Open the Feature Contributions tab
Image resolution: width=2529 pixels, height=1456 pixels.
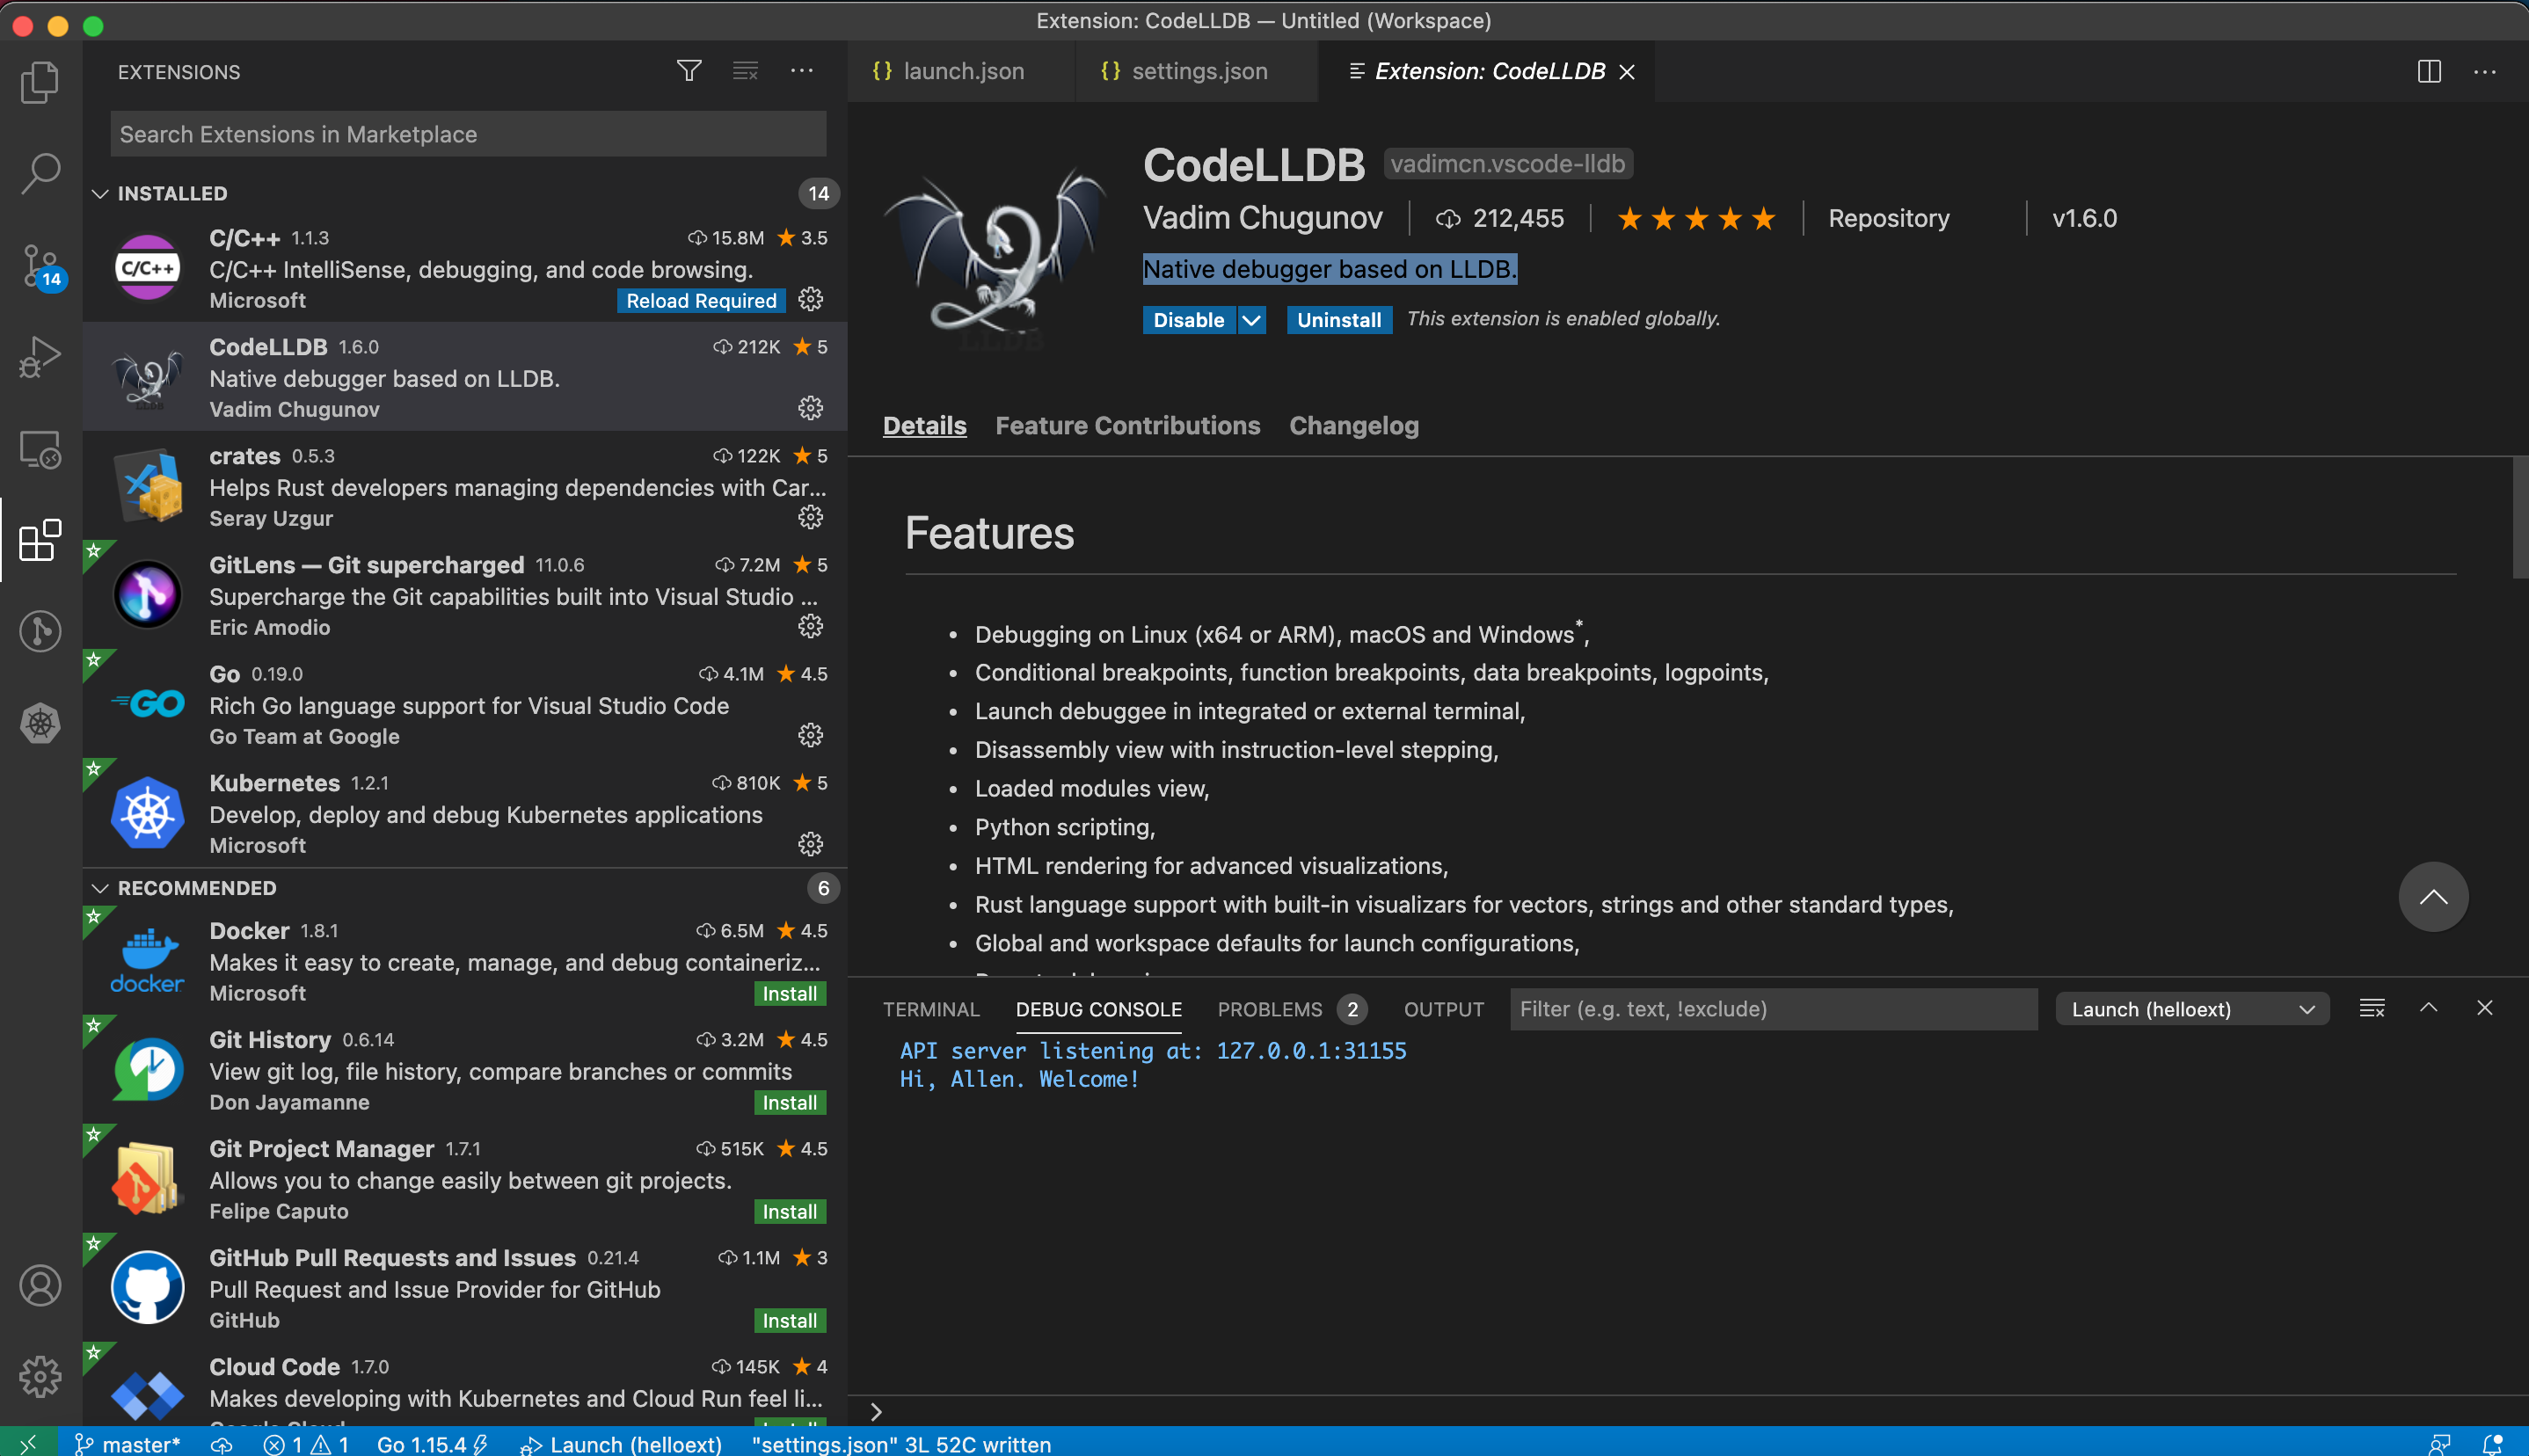tap(1127, 426)
